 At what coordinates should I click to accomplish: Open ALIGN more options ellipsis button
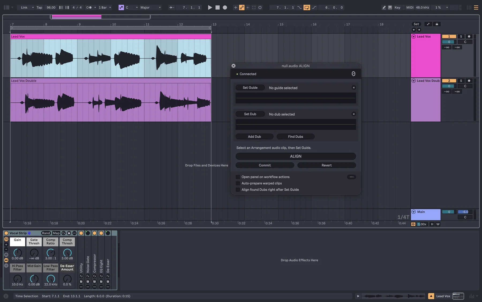(x=351, y=177)
